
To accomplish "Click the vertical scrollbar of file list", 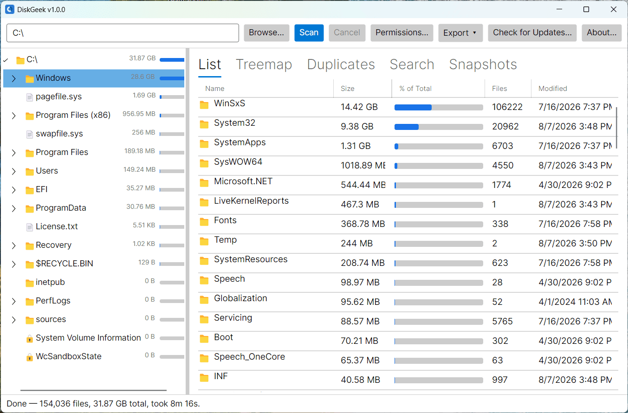I will coord(617,128).
